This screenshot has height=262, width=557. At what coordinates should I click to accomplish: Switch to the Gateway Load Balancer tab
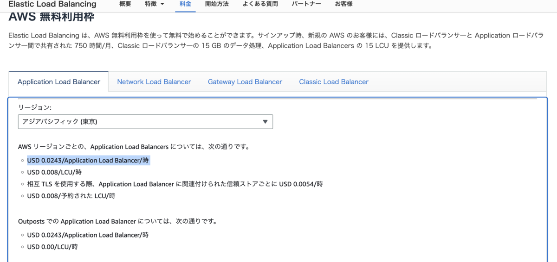(x=245, y=82)
